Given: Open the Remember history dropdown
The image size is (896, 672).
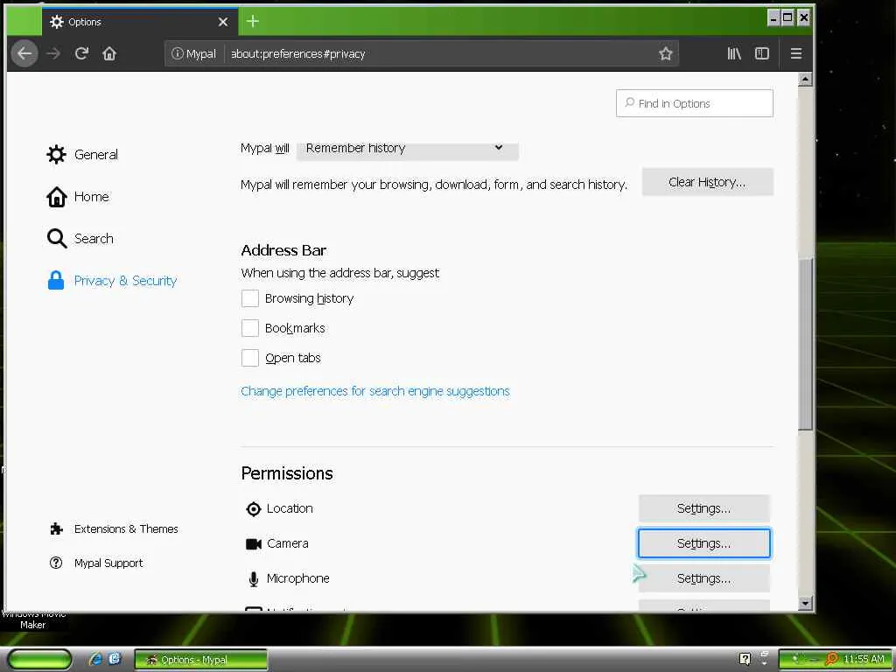Looking at the screenshot, I should point(408,149).
